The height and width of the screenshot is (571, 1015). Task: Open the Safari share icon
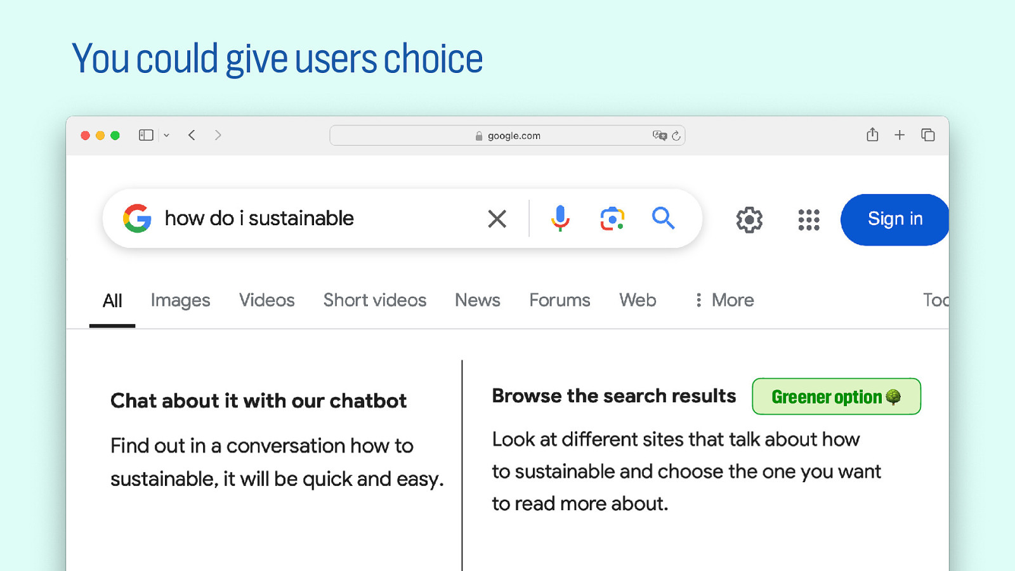click(872, 135)
